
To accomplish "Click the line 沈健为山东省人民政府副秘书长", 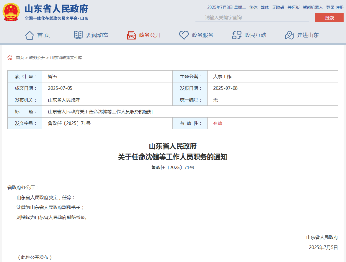I will [x=50, y=207].
